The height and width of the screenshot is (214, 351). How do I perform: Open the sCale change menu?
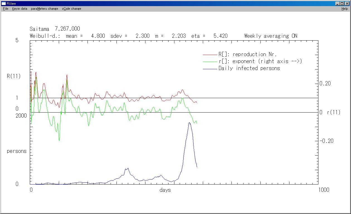point(72,9)
